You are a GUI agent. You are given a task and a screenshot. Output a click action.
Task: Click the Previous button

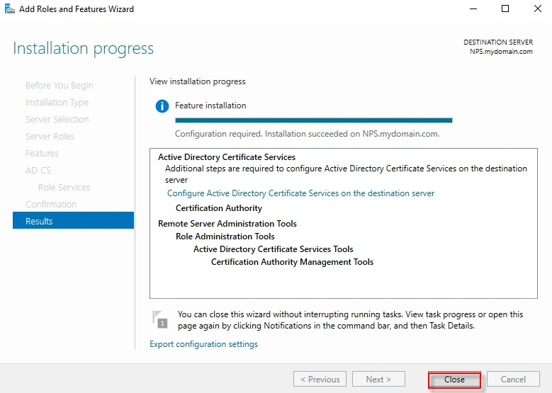pyautogui.click(x=320, y=380)
